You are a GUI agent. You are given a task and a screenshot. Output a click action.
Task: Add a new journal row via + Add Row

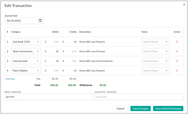(10, 79)
